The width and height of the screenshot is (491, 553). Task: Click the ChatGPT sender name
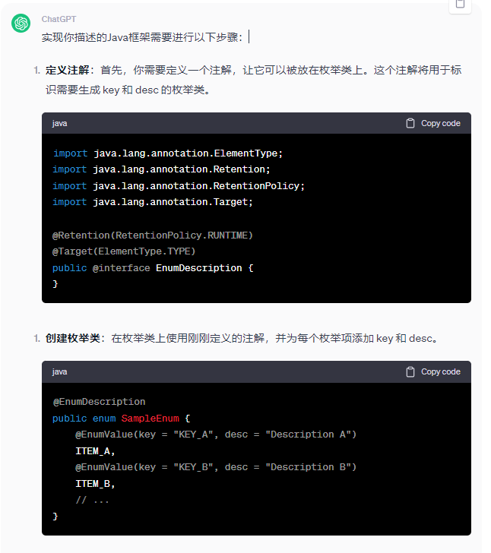coord(59,19)
